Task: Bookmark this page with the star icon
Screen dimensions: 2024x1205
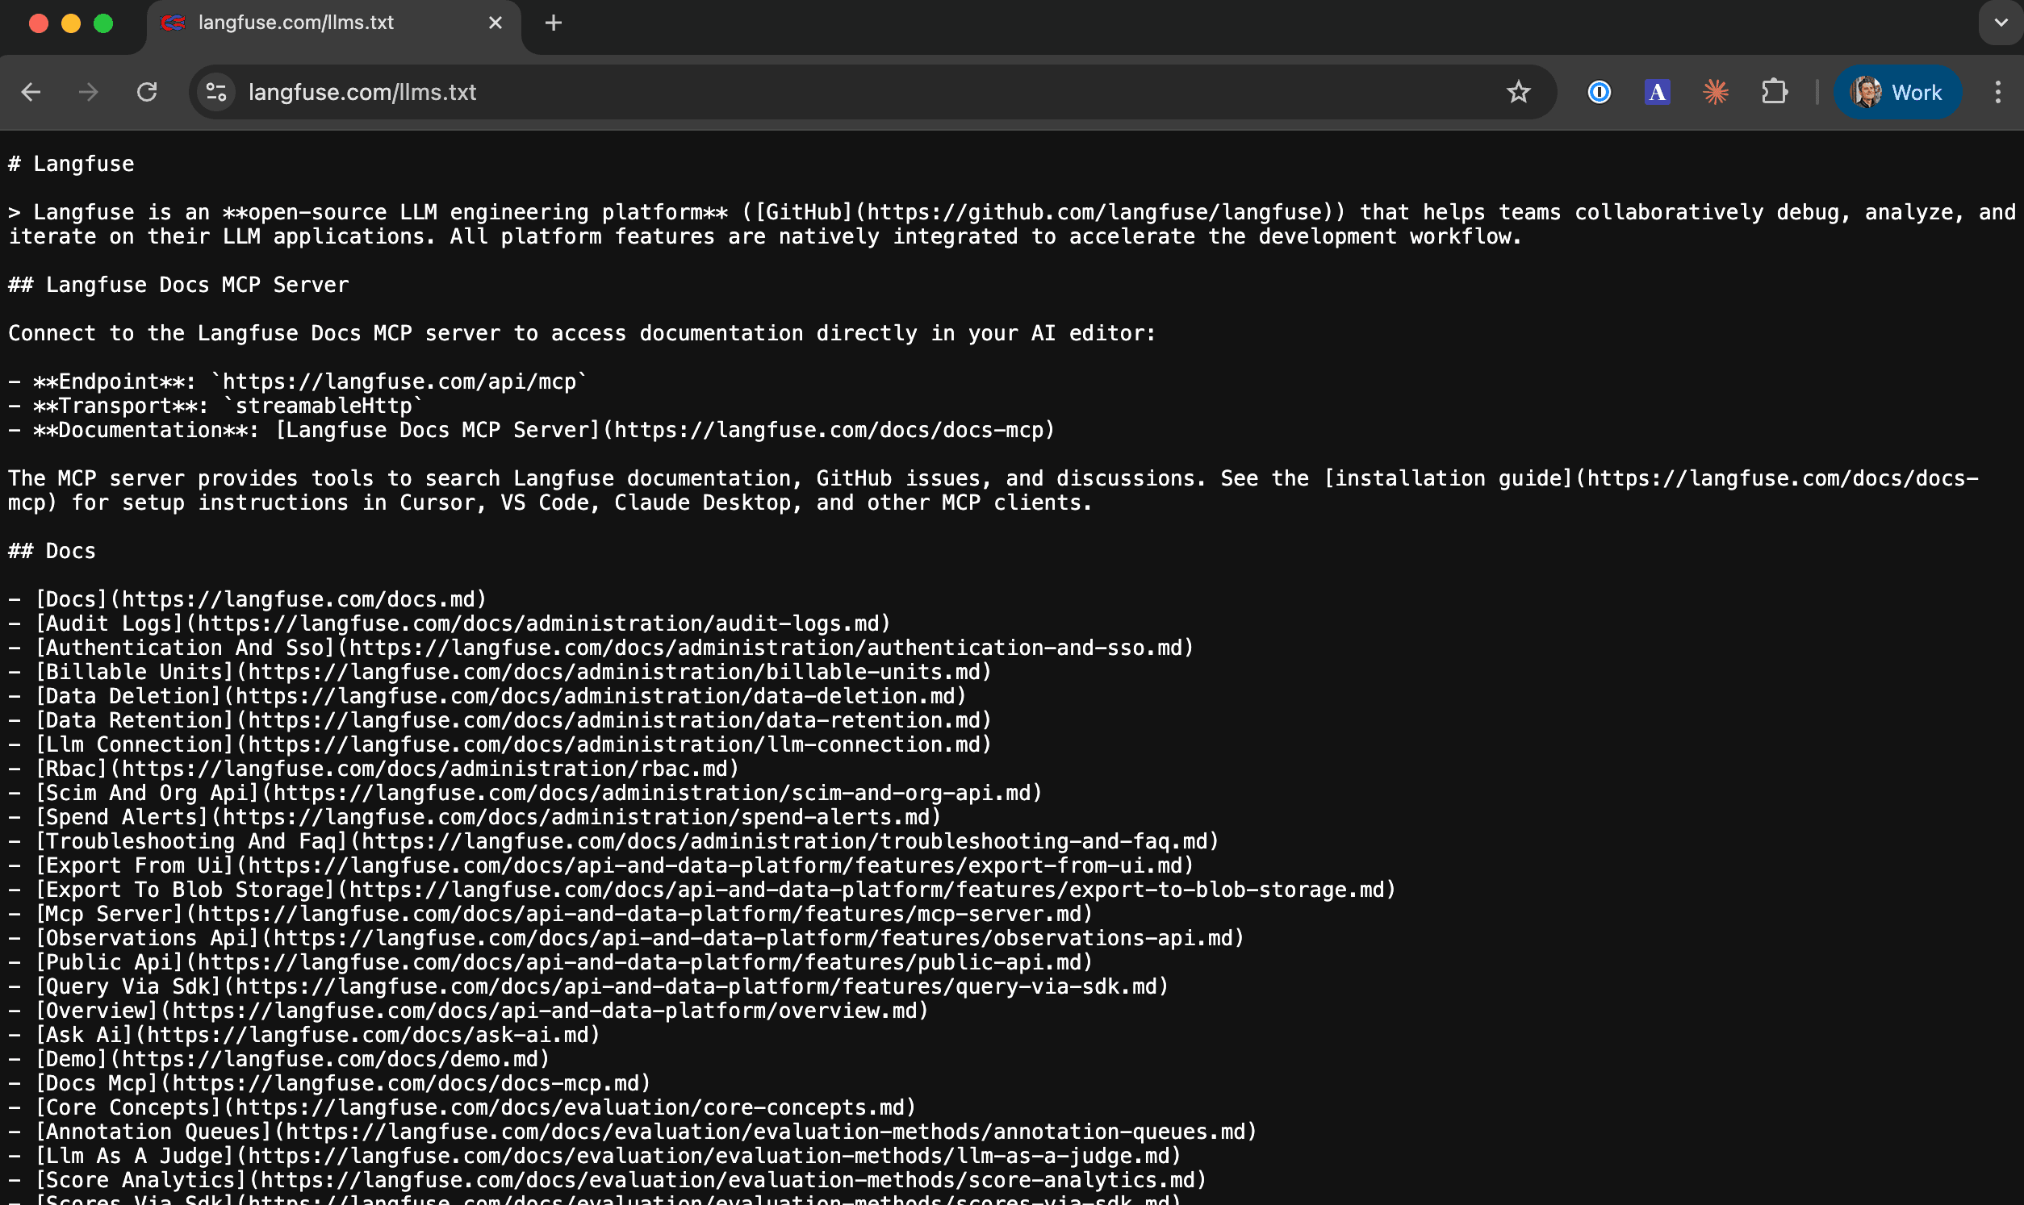Action: (1518, 92)
